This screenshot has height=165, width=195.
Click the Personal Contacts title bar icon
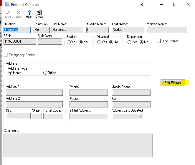click(x=7, y=4)
